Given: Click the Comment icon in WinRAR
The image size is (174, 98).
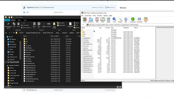Looking at the screenshot, I should 139,20.
